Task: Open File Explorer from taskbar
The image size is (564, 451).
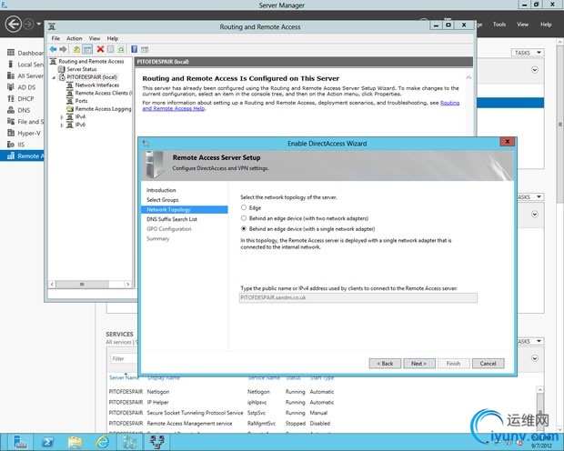Action: click(x=75, y=442)
